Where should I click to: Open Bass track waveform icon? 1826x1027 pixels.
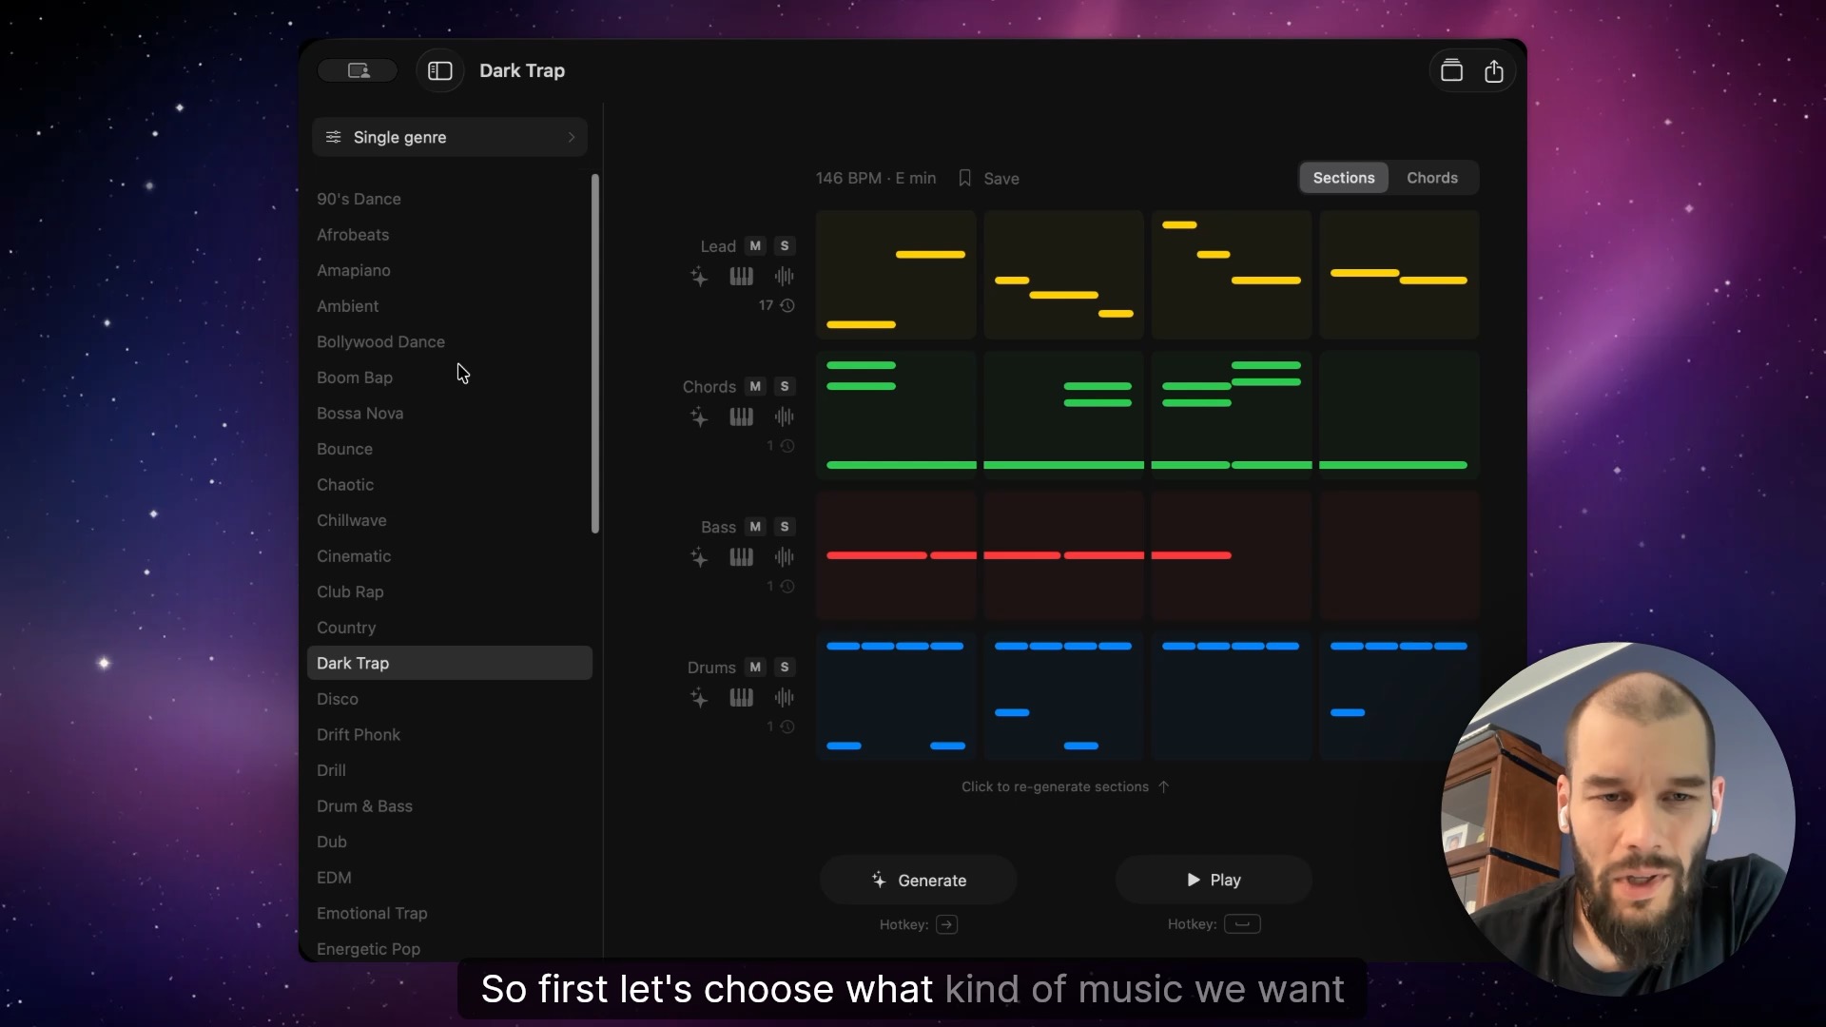(784, 558)
